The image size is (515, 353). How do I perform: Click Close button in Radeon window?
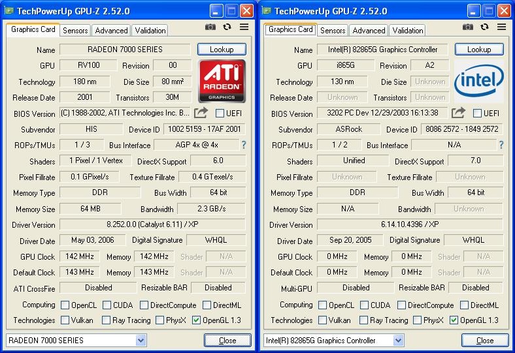click(227, 341)
